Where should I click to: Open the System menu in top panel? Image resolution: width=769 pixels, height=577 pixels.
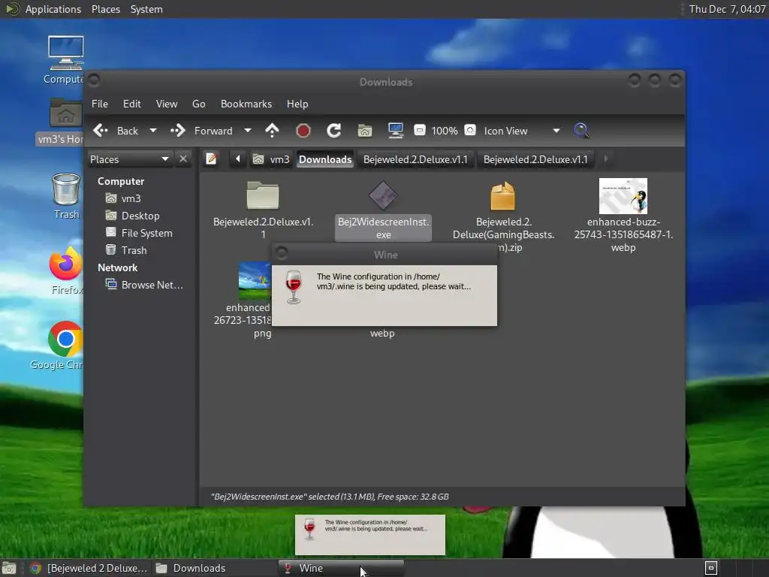pyautogui.click(x=146, y=9)
